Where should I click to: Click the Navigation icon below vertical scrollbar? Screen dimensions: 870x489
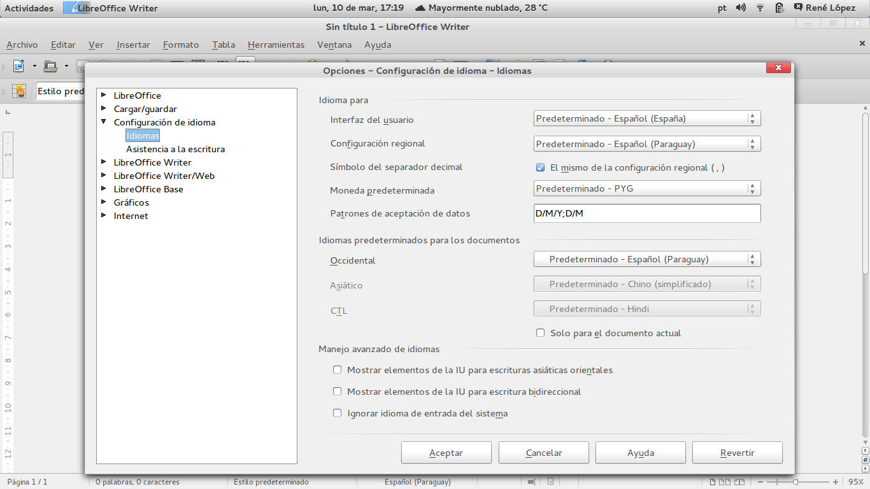tap(866, 459)
